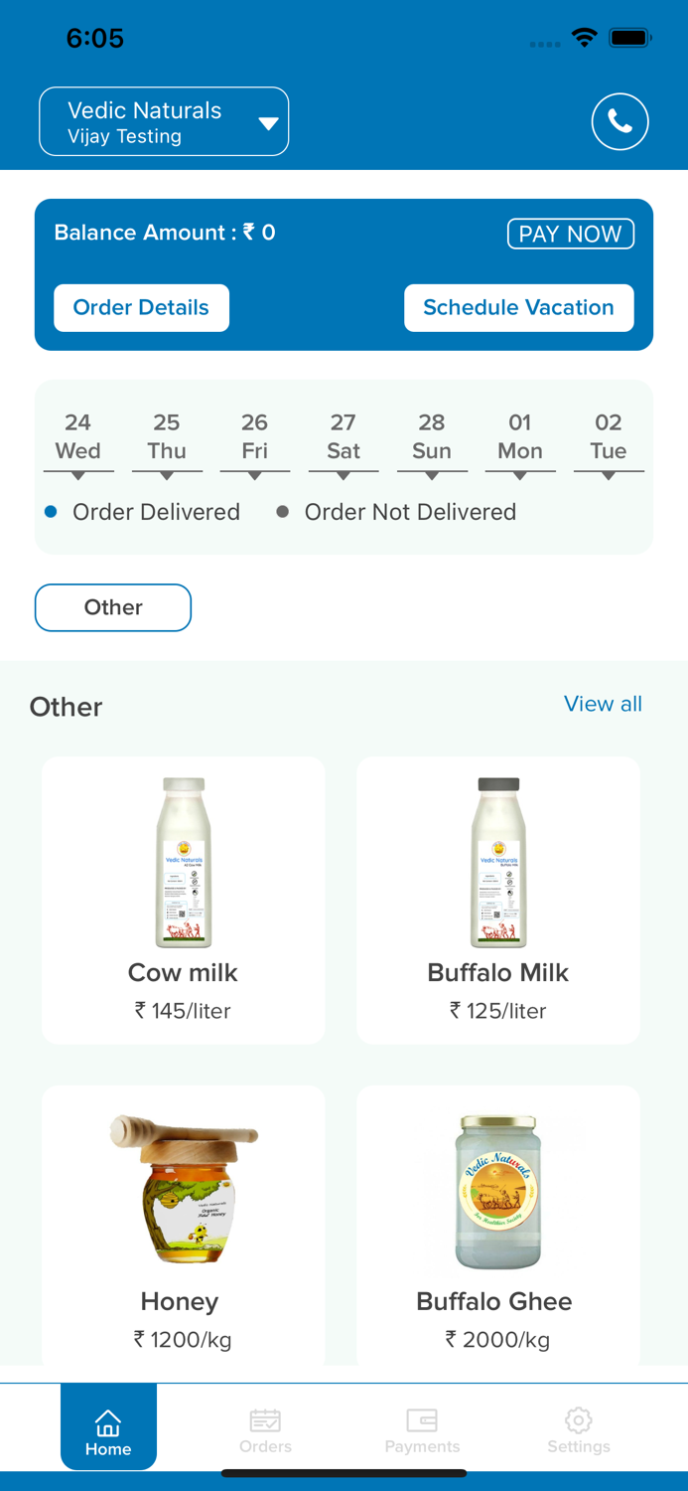Select the Order Delivered indicator dot

coord(53,511)
